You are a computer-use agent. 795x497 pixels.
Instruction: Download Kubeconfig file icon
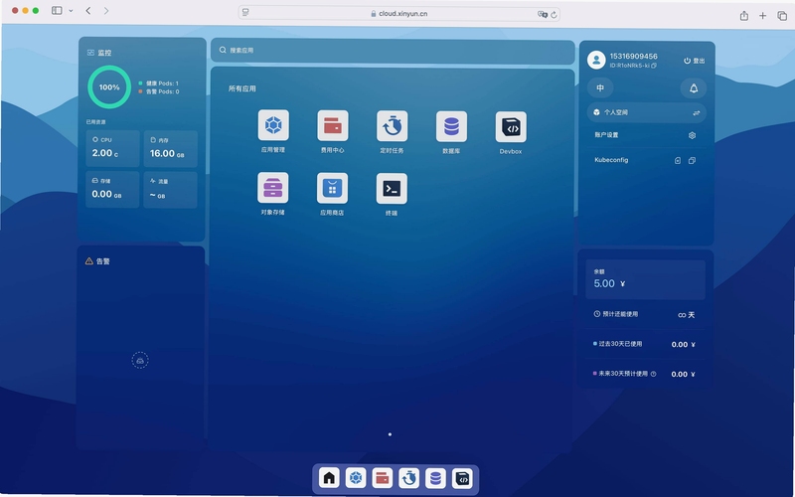[678, 160]
